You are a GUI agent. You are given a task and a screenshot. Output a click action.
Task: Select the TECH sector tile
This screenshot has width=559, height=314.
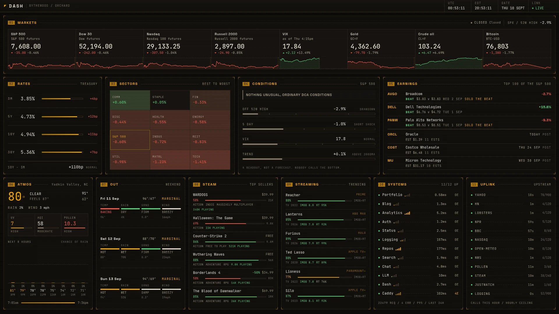tap(210, 160)
